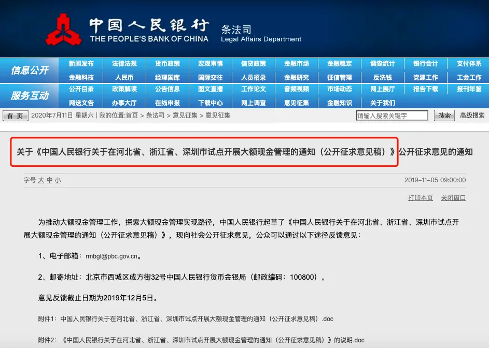Select 反洗钱 in the navigation menu

tap(383, 77)
